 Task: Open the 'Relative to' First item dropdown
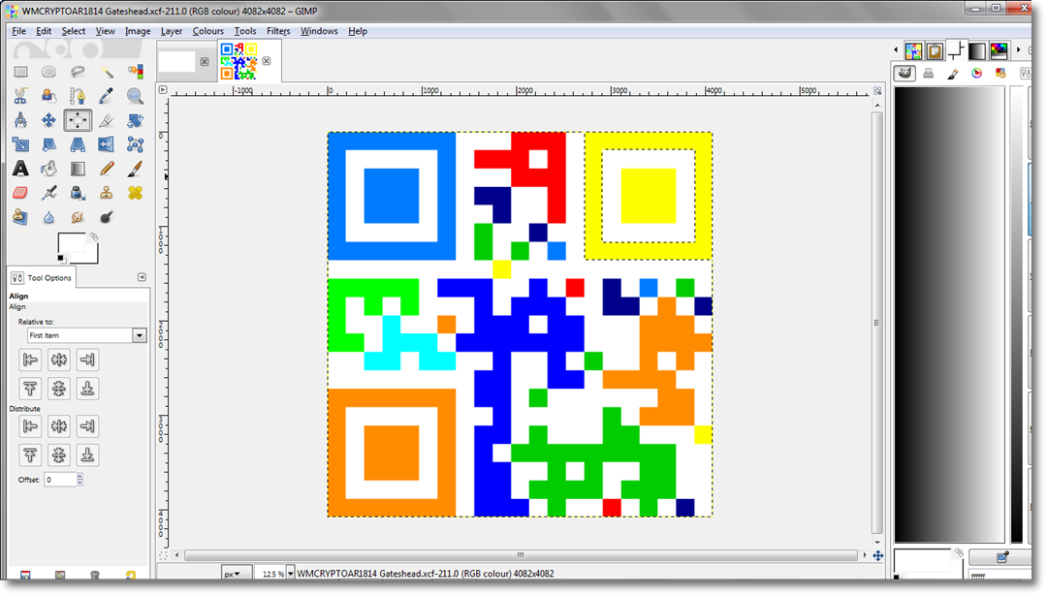pos(87,335)
